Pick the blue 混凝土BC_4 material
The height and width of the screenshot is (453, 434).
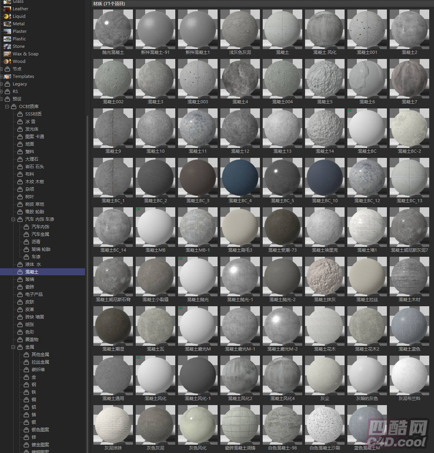point(240,177)
